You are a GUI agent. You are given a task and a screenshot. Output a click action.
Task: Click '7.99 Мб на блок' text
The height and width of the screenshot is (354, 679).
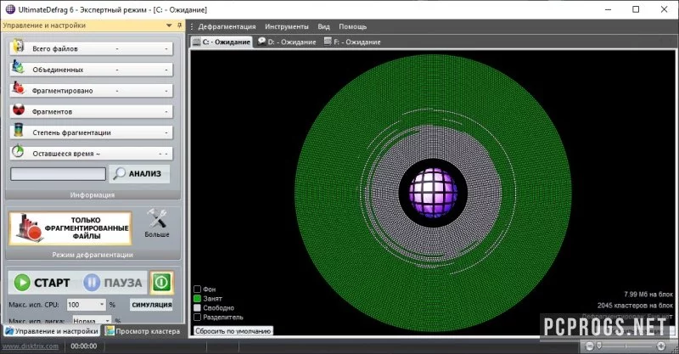pos(648,295)
